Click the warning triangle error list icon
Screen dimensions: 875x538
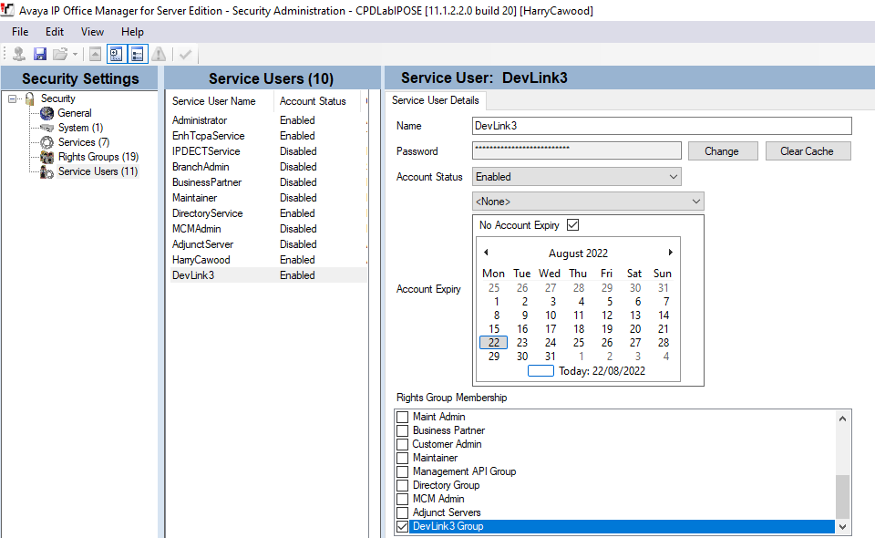(159, 54)
